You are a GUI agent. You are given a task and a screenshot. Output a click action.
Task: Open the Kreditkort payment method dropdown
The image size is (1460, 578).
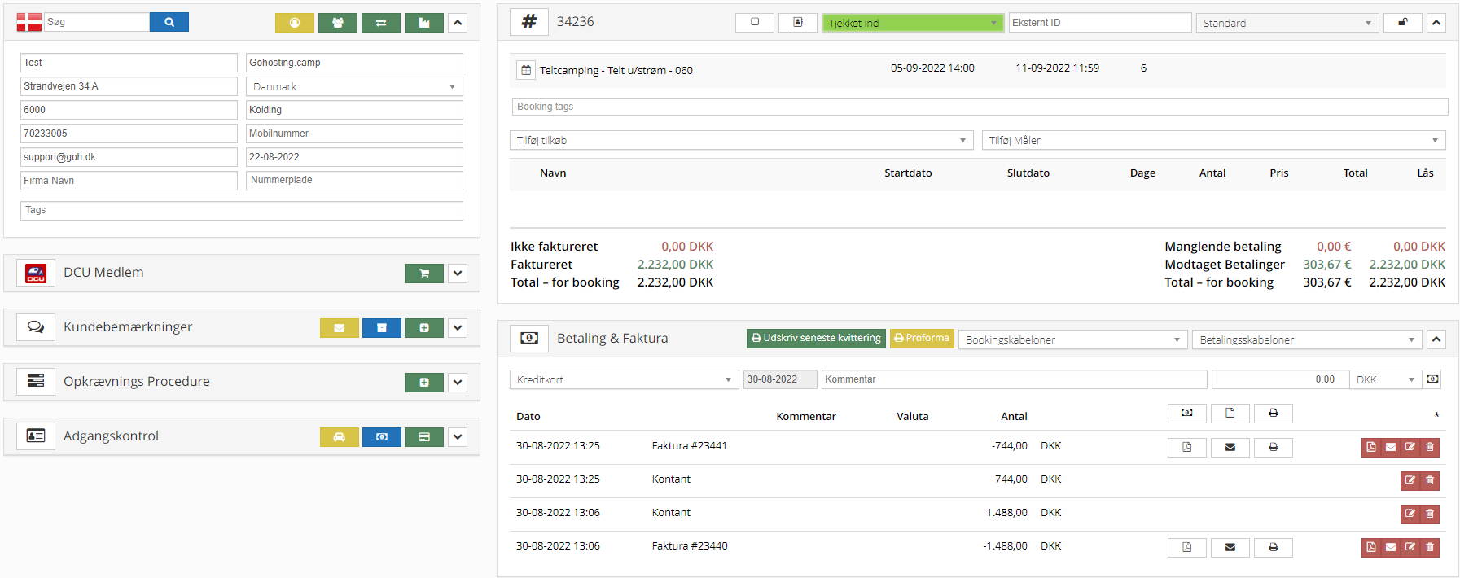pyautogui.click(x=624, y=379)
